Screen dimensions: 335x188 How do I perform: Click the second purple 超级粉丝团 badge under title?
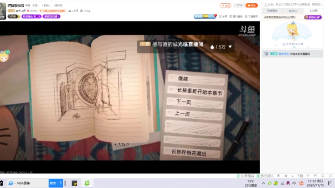click(52, 16)
